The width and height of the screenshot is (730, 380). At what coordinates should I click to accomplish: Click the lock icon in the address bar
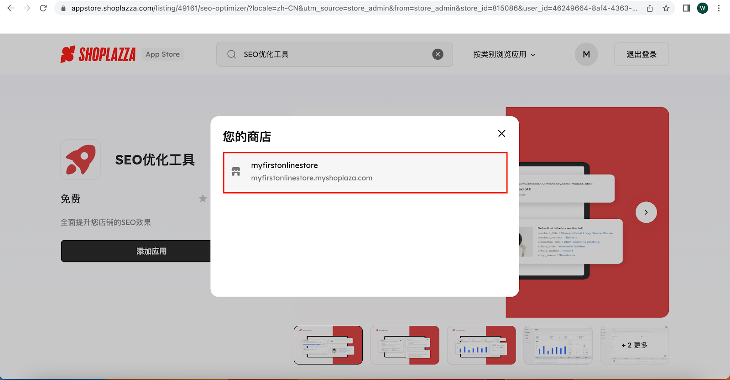[x=63, y=8]
